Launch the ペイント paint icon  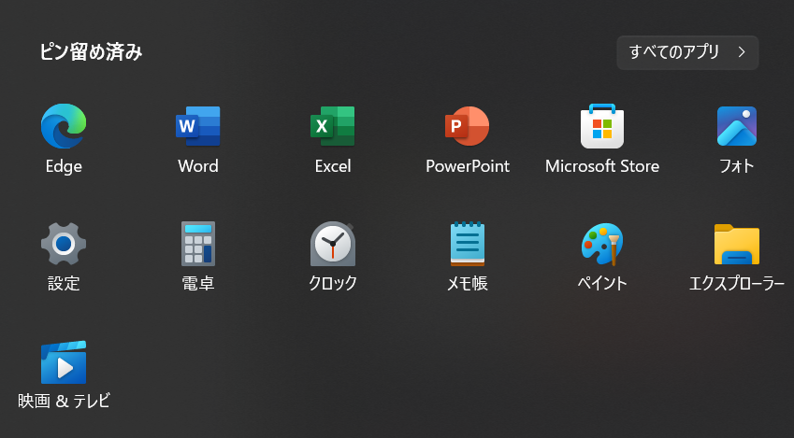coord(602,244)
